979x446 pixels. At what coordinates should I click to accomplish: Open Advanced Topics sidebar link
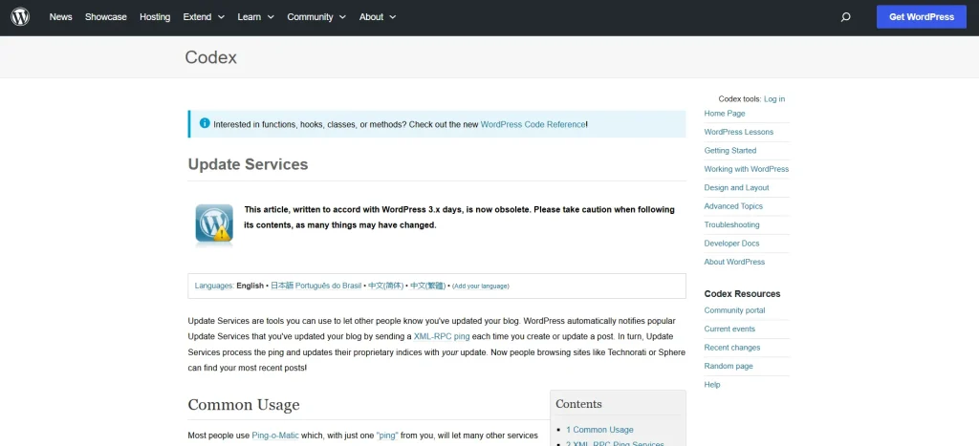click(733, 206)
